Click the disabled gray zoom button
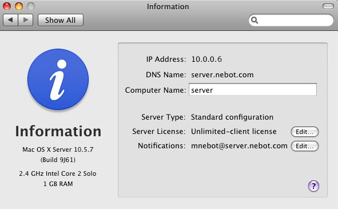Viewport: 338px width, 209px height. click(31, 6)
